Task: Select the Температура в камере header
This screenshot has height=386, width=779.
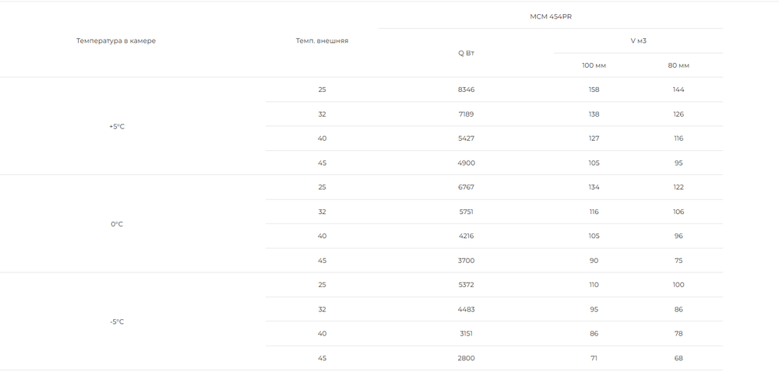Action: 116,40
